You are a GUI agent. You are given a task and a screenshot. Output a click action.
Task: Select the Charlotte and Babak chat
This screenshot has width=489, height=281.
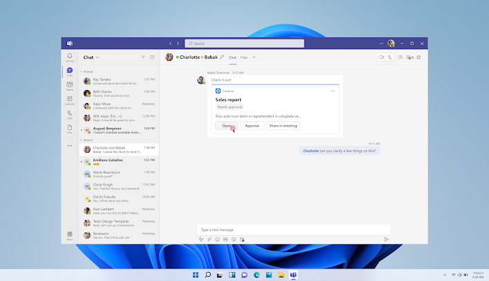tap(119, 149)
